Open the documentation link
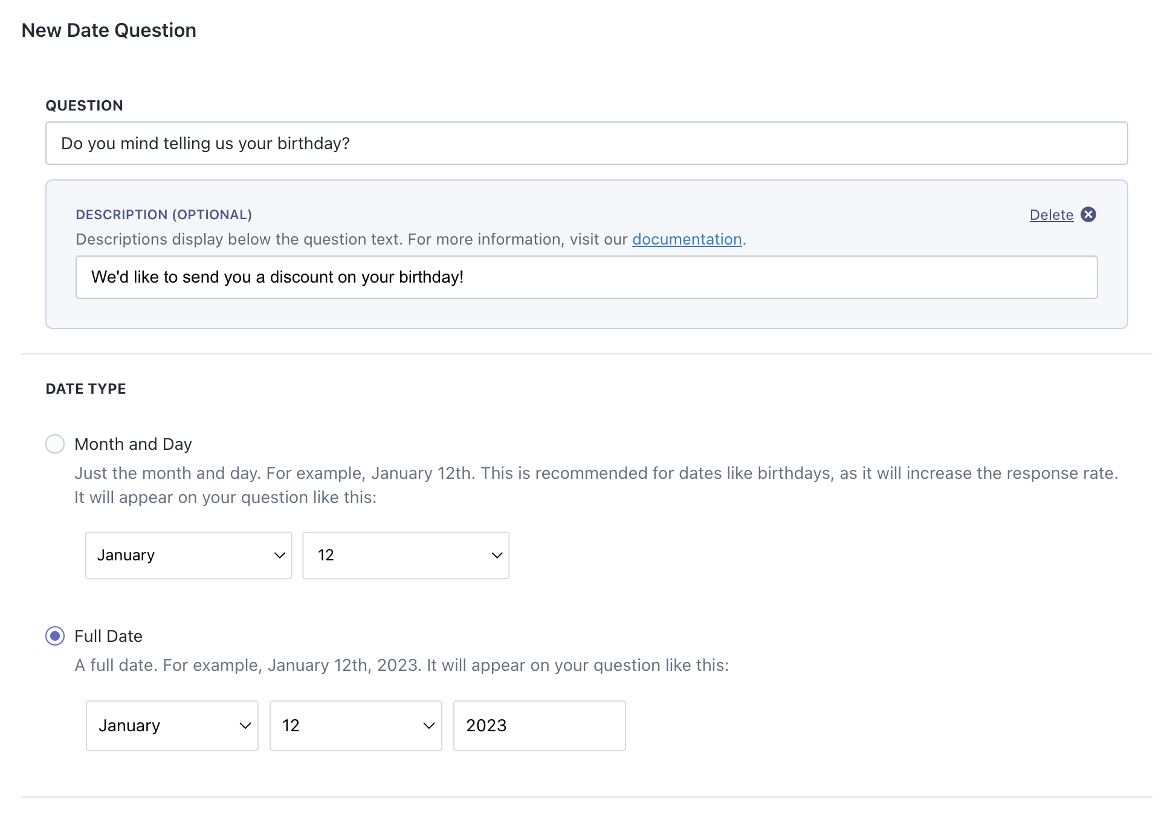Image resolution: width=1170 pixels, height=814 pixels. [687, 239]
